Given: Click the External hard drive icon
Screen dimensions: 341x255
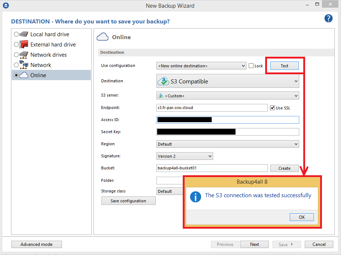Looking at the screenshot, I should [x=24, y=44].
